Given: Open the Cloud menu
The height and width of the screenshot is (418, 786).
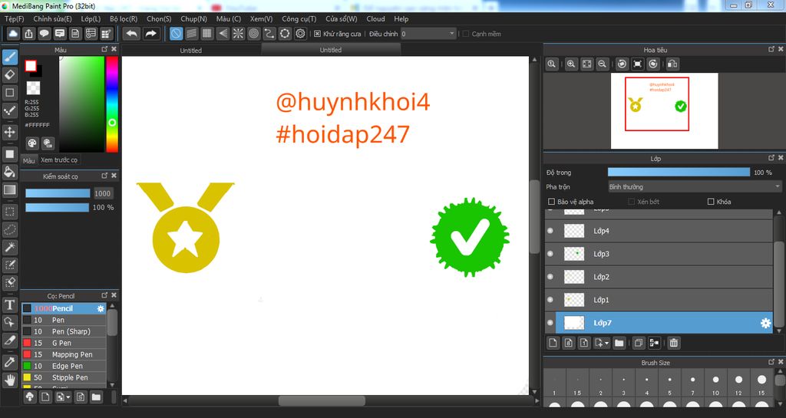Looking at the screenshot, I should click(375, 18).
